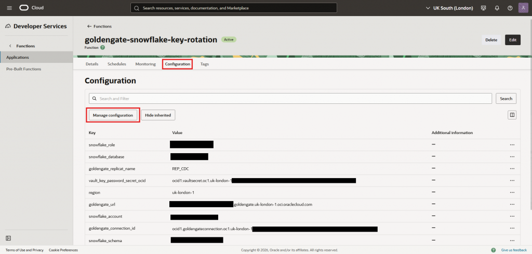Open the table column settings icon
This screenshot has height=254, width=532.
pyautogui.click(x=512, y=115)
